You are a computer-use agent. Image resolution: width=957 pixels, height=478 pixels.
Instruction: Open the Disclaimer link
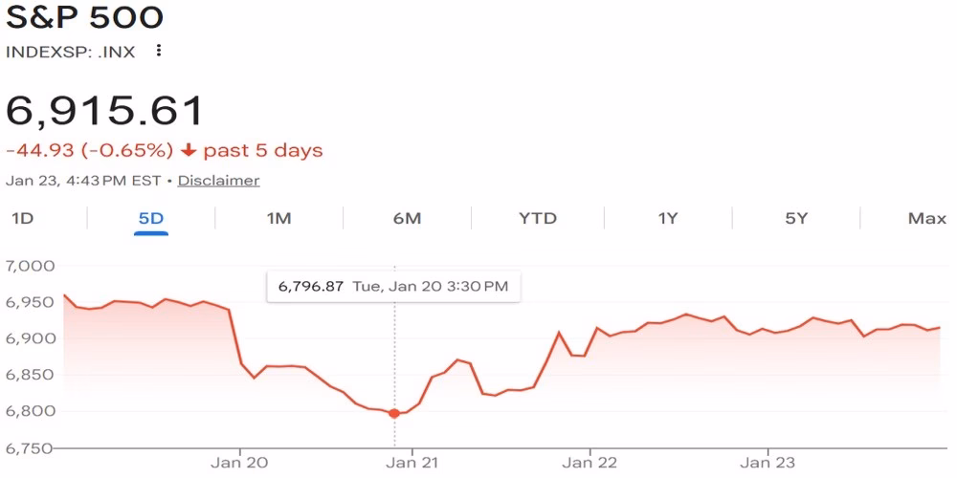tap(218, 180)
